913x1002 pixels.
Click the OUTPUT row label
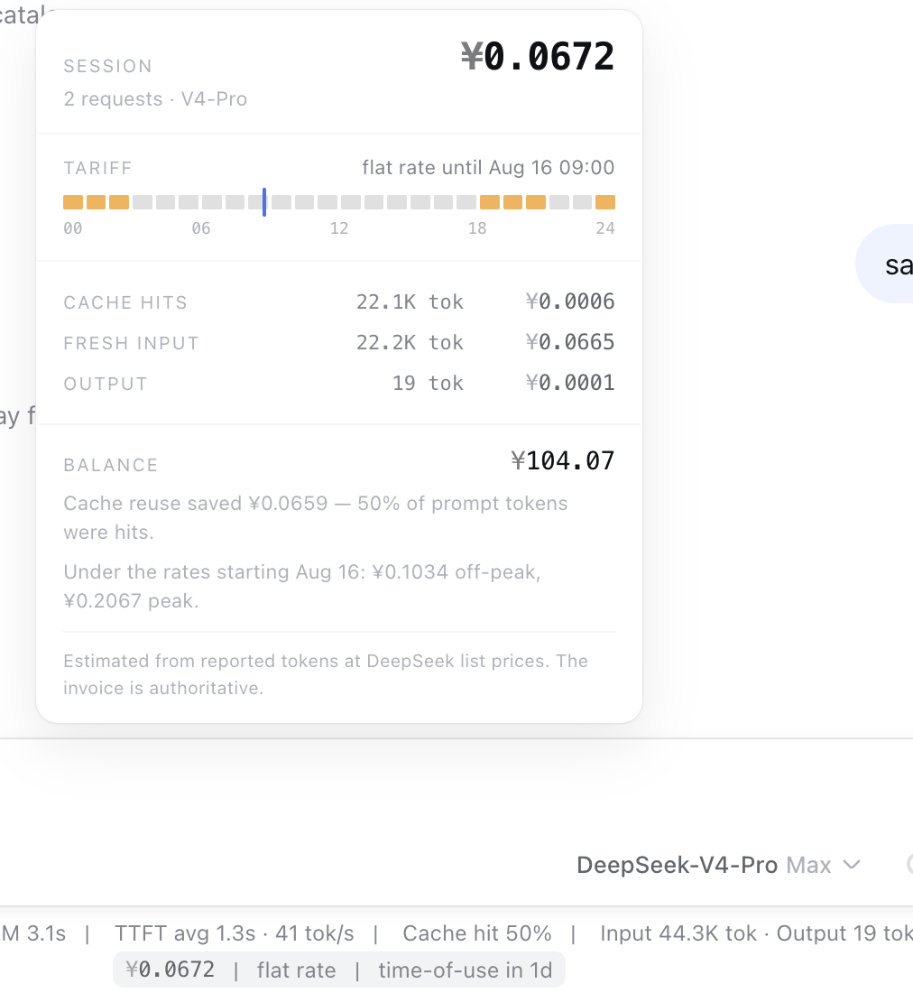[x=106, y=384]
